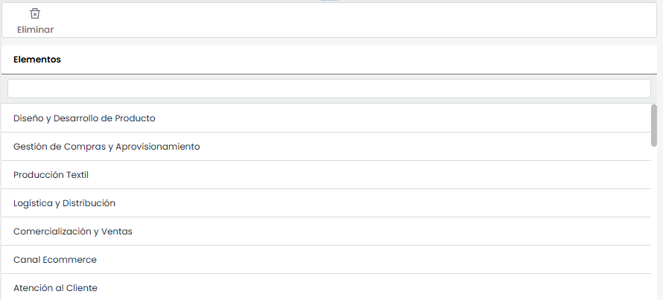This screenshot has height=300, width=663.
Task: Highlight the product design and development row
Action: (x=84, y=118)
